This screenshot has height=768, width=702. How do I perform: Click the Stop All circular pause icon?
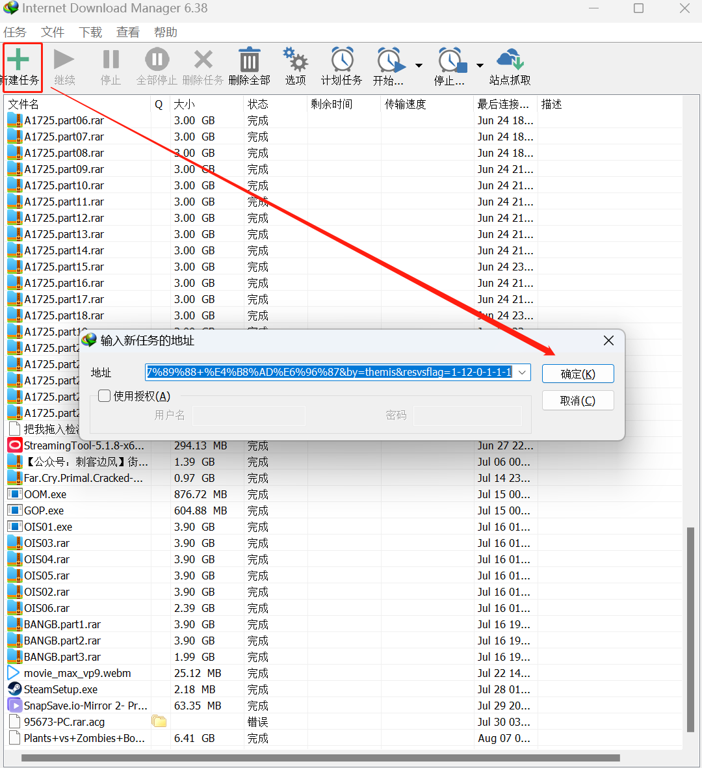coord(157,59)
